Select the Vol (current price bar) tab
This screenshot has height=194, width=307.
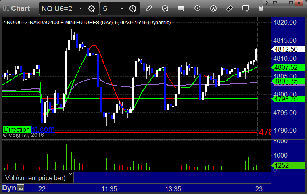[x=35, y=178]
